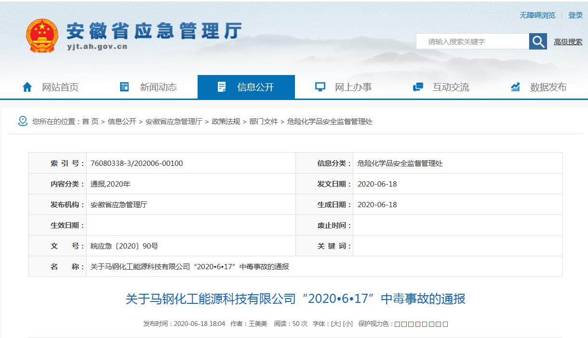Click the monitor icon beside 网上办事
The height and width of the screenshot is (338, 588).
[x=320, y=87]
